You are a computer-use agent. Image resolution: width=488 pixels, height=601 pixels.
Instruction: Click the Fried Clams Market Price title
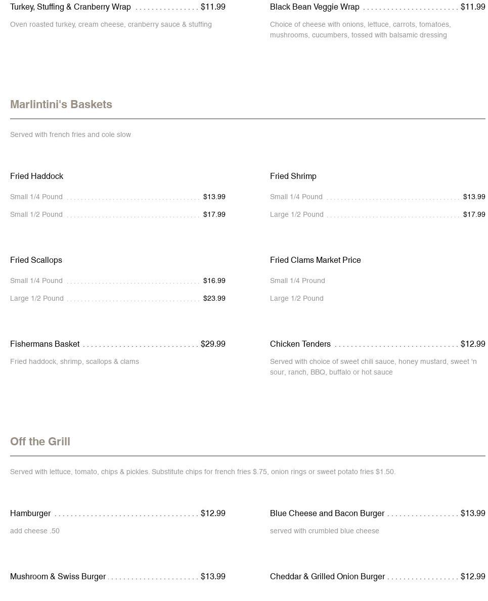(315, 260)
